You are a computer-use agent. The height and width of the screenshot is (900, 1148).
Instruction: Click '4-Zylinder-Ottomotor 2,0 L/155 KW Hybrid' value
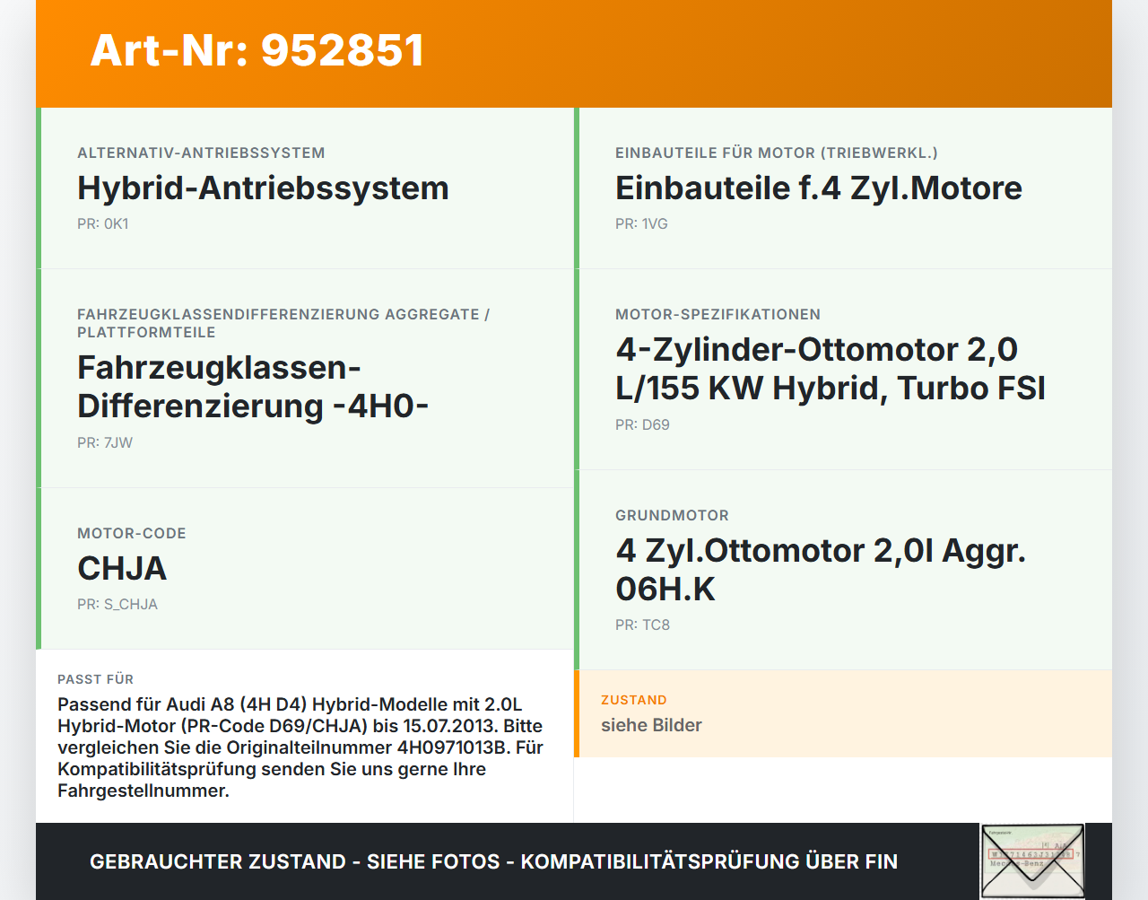click(x=831, y=369)
